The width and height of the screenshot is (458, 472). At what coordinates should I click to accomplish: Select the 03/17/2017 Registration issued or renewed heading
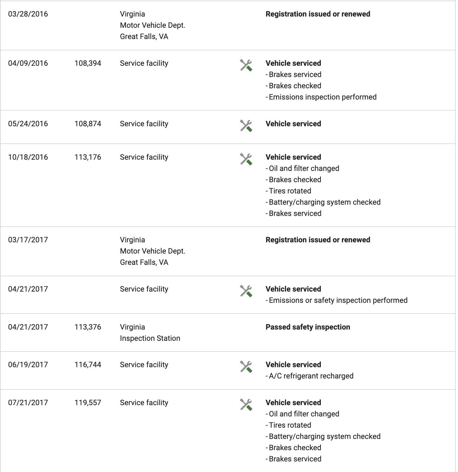(x=318, y=240)
